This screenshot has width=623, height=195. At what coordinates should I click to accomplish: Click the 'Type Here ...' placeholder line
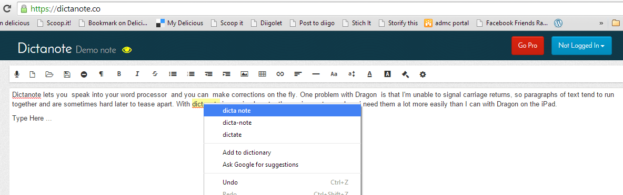pos(32,118)
